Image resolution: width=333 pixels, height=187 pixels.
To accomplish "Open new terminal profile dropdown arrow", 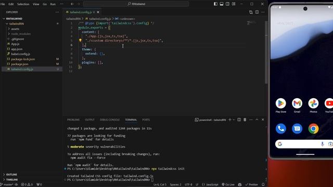I will (234, 120).
